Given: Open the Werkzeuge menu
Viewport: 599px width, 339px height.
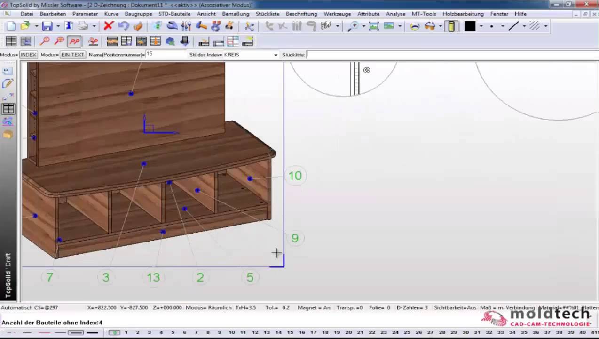Looking at the screenshot, I should (x=337, y=14).
